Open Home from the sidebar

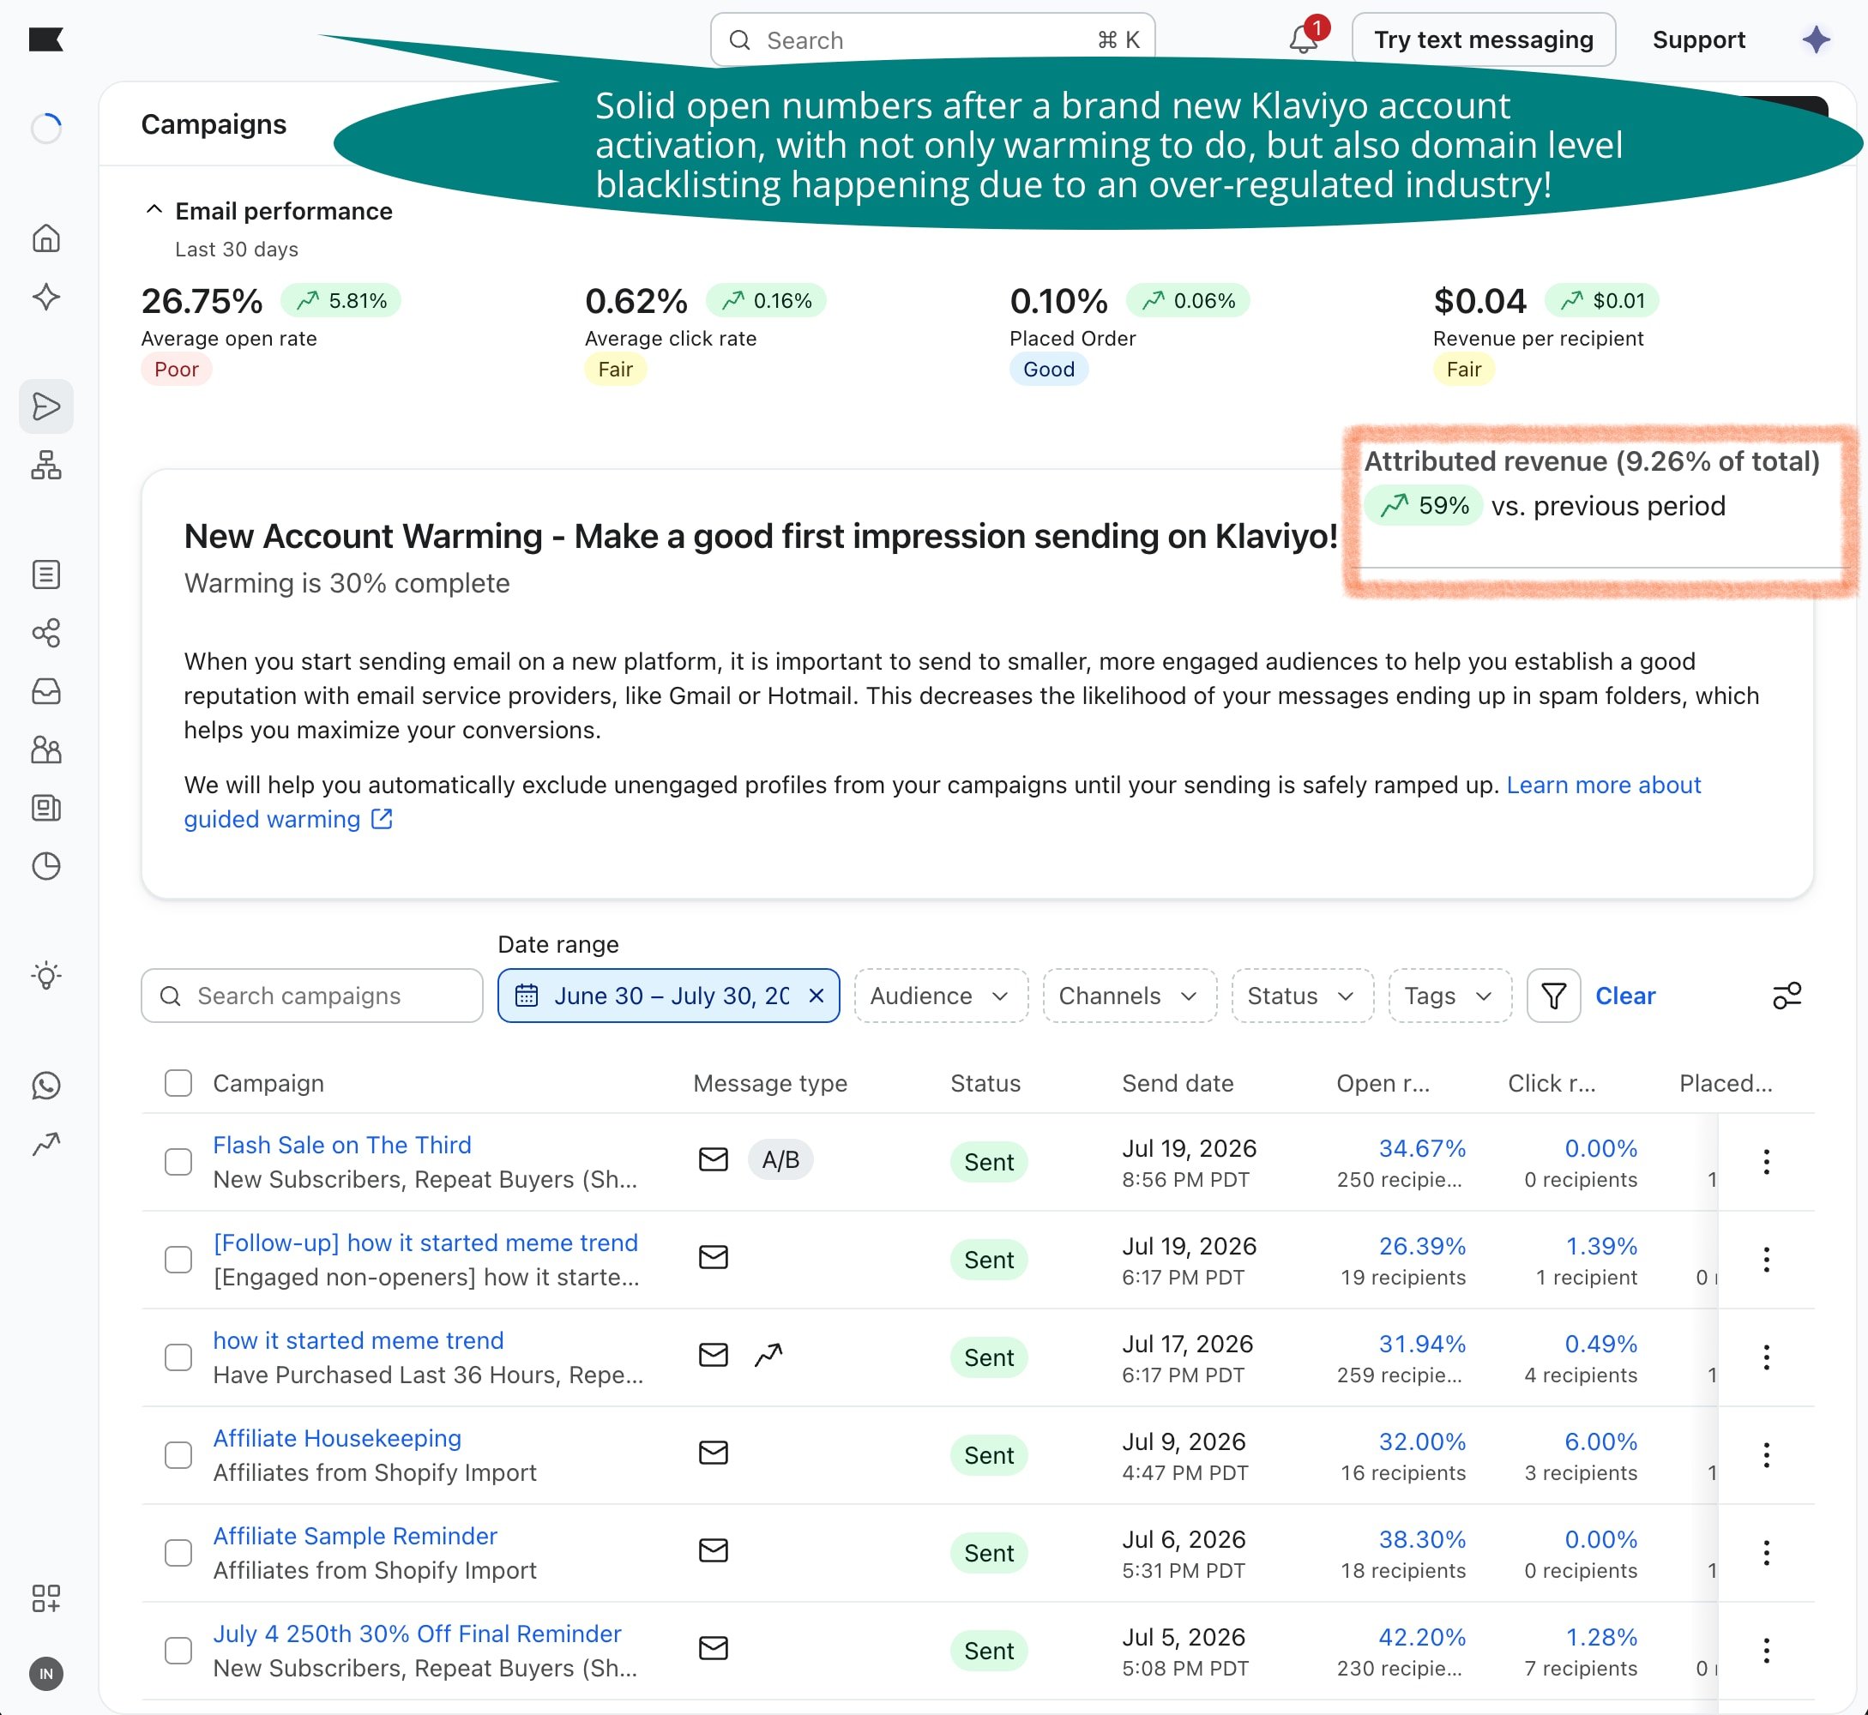click(45, 238)
